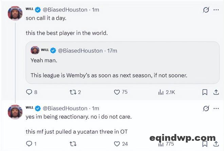Open @BiasedHouston handle on first tweet

[x=65, y=10]
